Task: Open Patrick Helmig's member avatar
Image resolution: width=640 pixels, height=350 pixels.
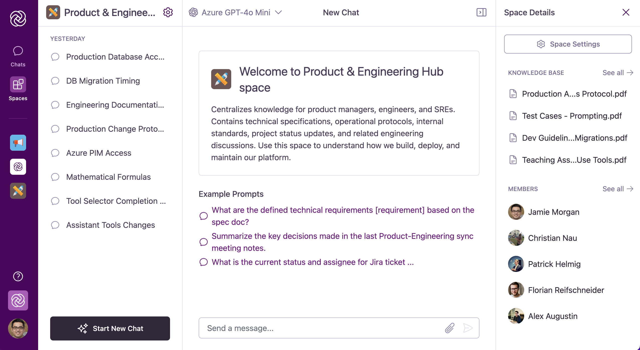Action: [516, 264]
